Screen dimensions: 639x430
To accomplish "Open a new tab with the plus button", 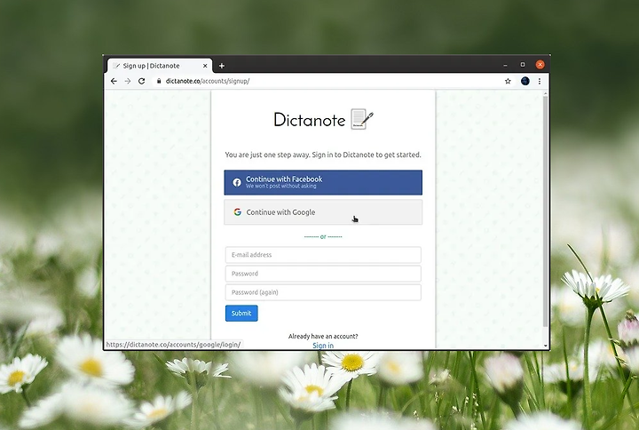I will coord(222,66).
